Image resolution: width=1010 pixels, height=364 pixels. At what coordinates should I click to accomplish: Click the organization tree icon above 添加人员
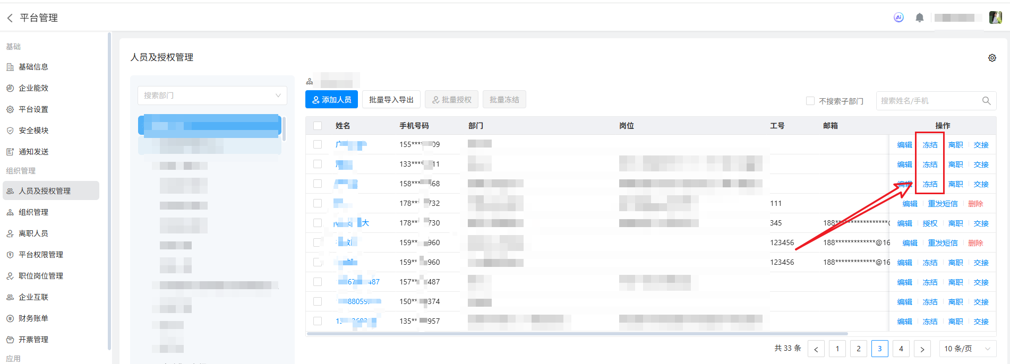(310, 82)
